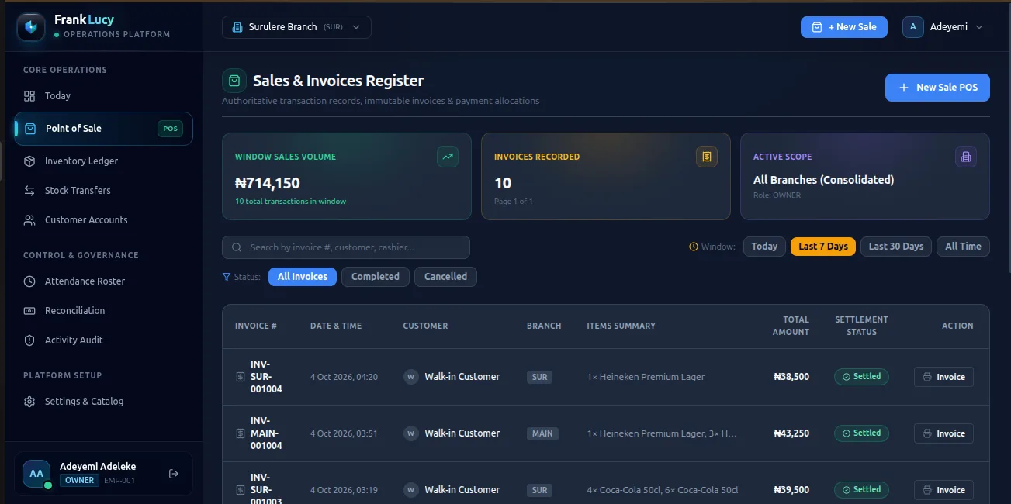Filter by All Invoices status

click(x=303, y=277)
